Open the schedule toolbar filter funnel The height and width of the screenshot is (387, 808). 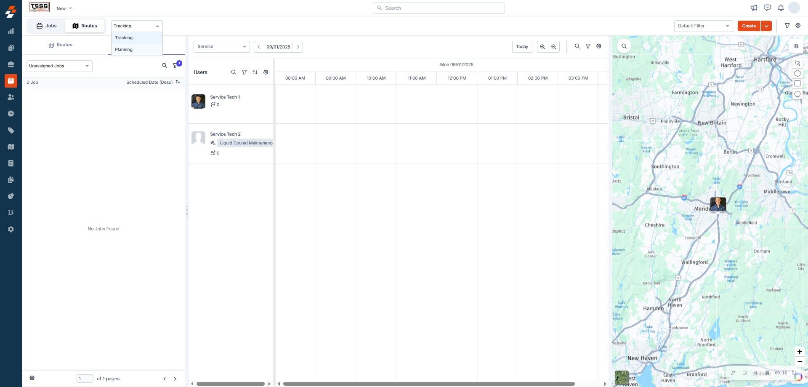coord(588,46)
